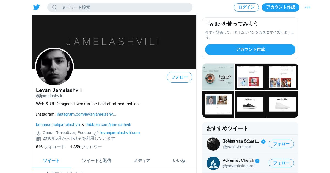Click the calendar join-date icon
Screen dimensions: 330x173
tap(38, 139)
